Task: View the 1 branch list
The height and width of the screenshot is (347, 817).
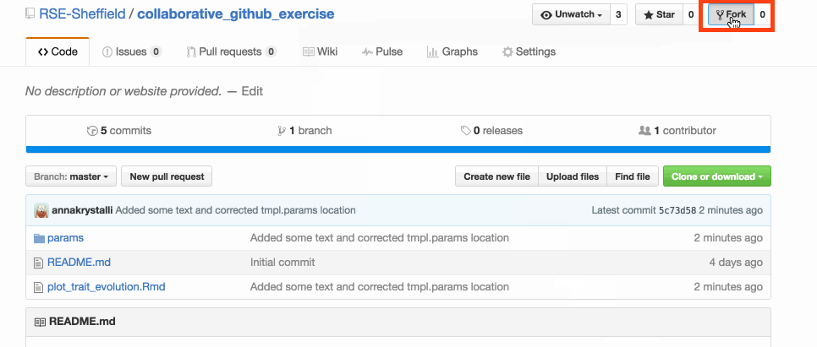Action: tap(304, 131)
